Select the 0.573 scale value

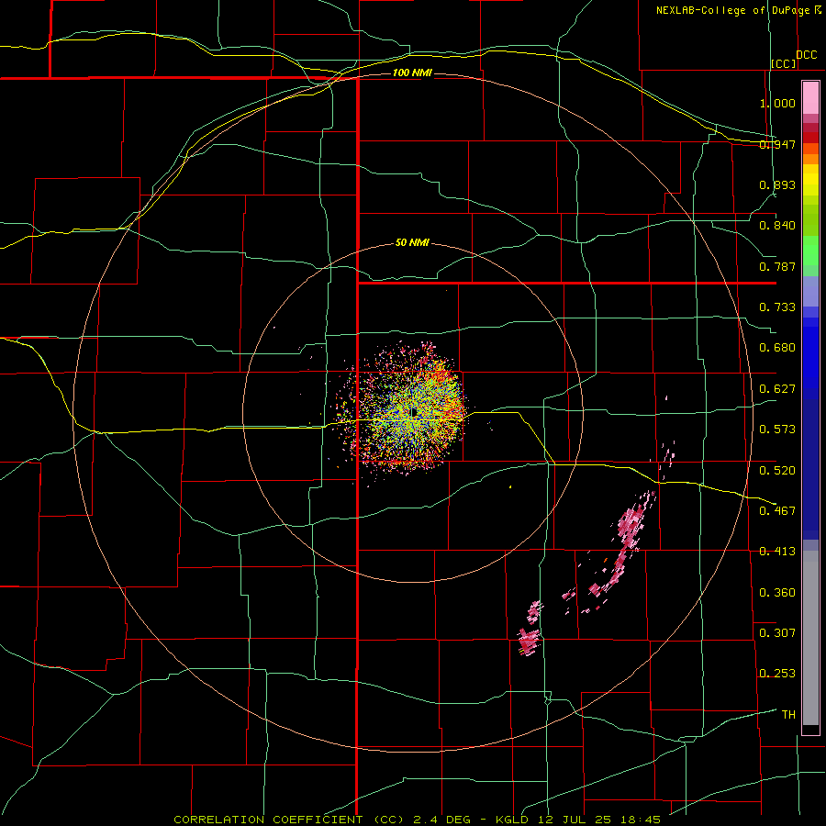click(x=777, y=430)
